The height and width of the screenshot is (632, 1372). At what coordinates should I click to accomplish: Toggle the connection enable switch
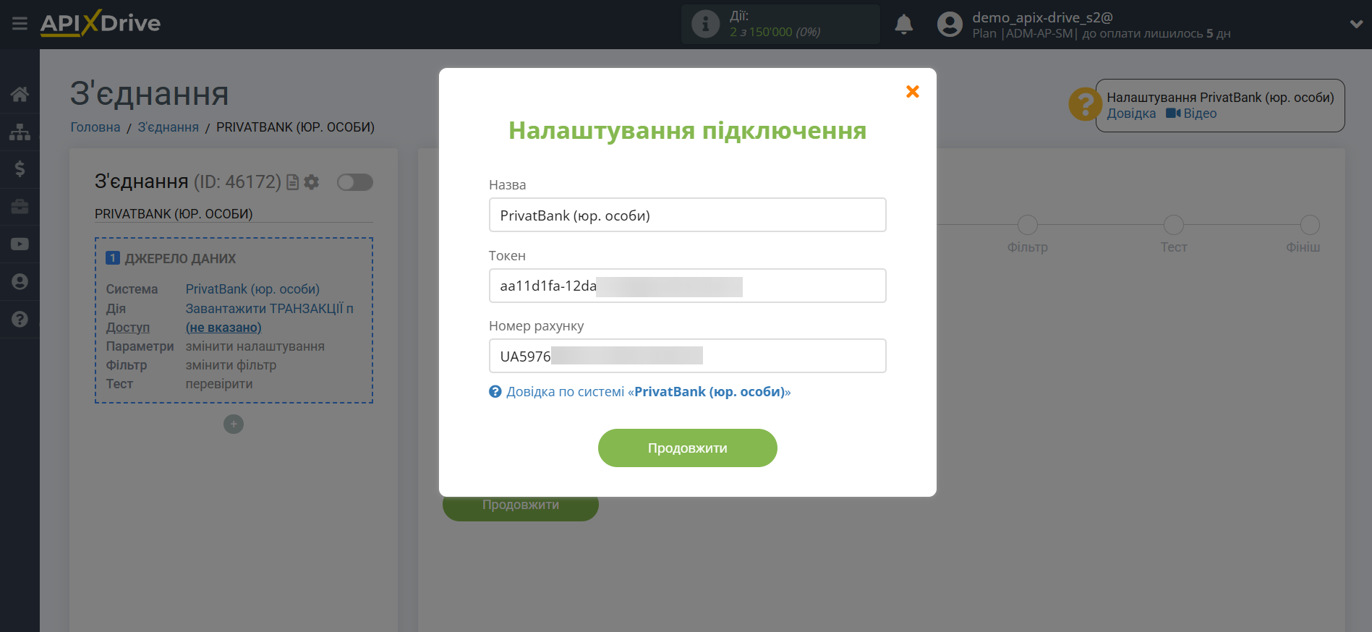[354, 182]
